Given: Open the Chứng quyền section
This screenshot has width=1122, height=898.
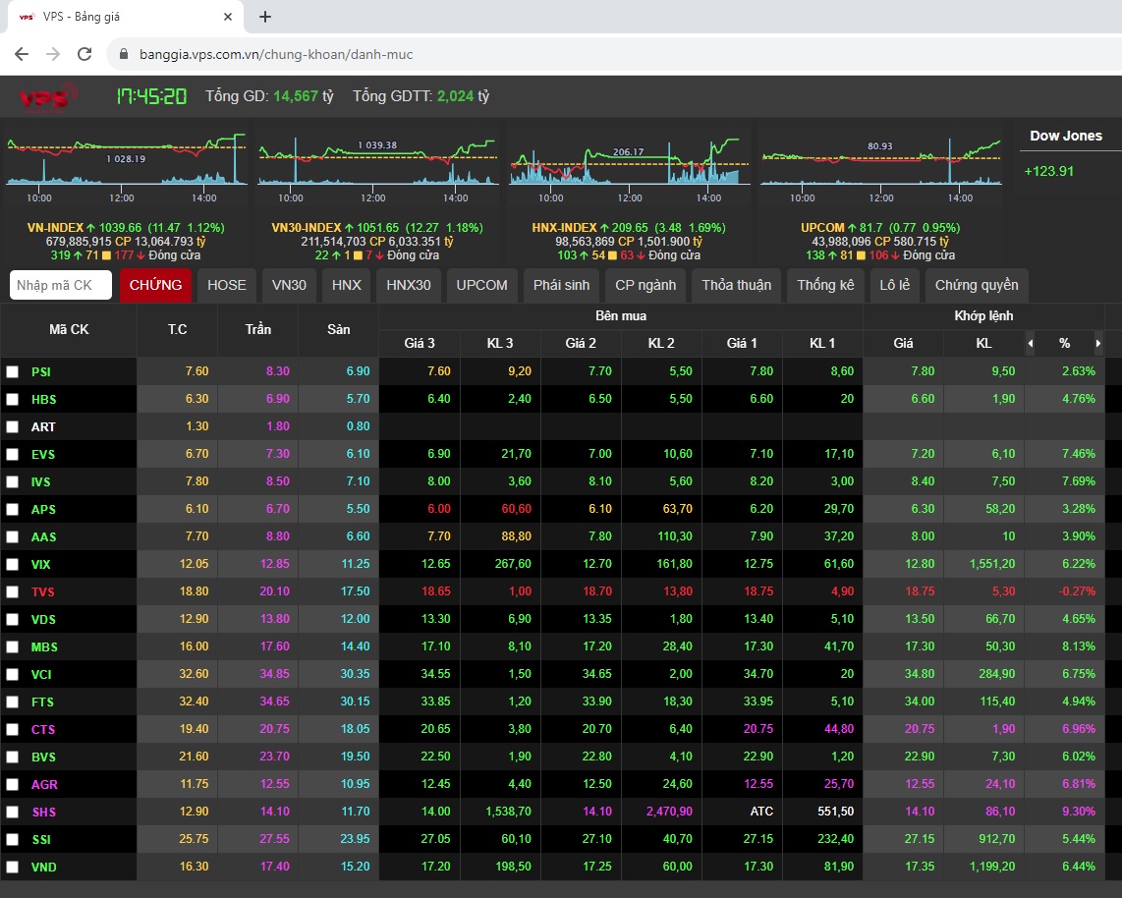Looking at the screenshot, I should point(976,285).
